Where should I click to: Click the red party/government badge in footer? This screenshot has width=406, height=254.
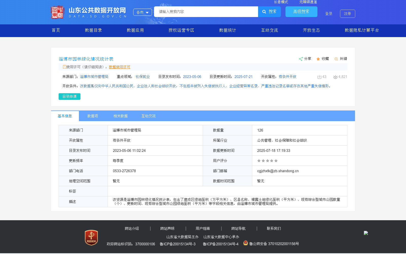[91, 238]
